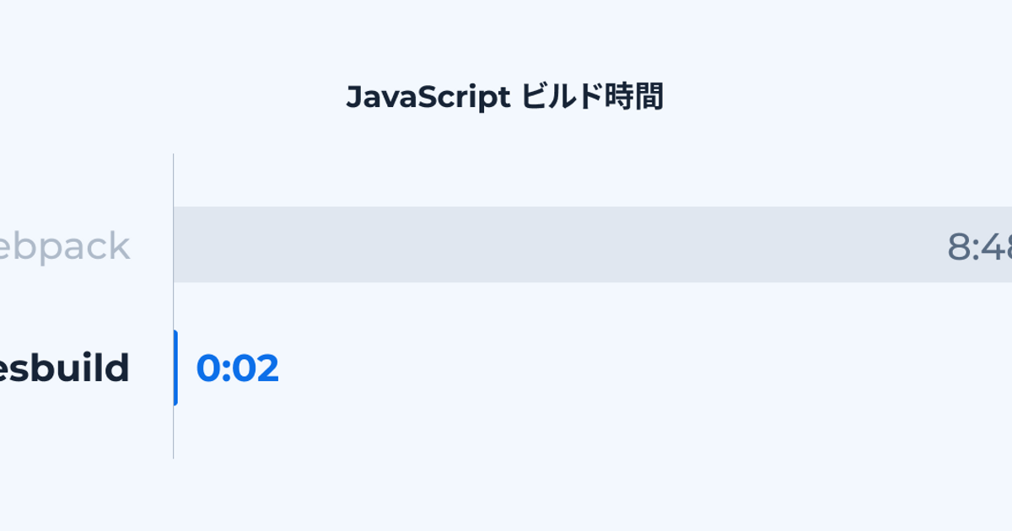Image resolution: width=1012 pixels, height=531 pixels.
Task: Click the thin blue esbuild bar
Action: (x=175, y=368)
